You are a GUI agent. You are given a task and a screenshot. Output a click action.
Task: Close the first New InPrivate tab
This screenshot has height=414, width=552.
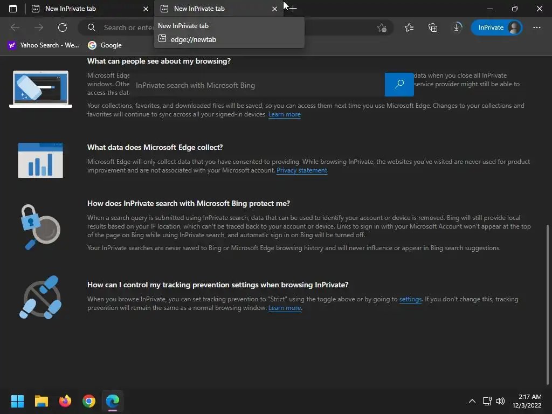(146, 9)
